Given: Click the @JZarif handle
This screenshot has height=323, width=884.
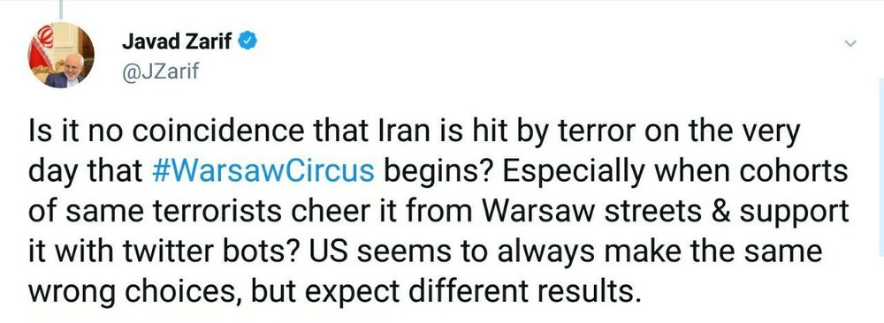Looking at the screenshot, I should click(160, 71).
